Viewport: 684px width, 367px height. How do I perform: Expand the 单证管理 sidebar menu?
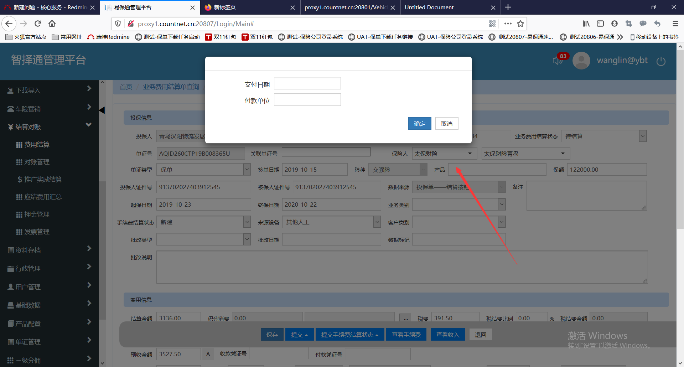49,342
